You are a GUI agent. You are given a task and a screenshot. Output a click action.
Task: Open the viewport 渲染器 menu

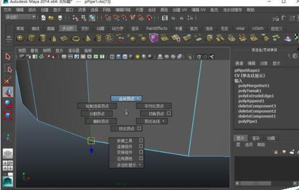[x=73, y=50]
